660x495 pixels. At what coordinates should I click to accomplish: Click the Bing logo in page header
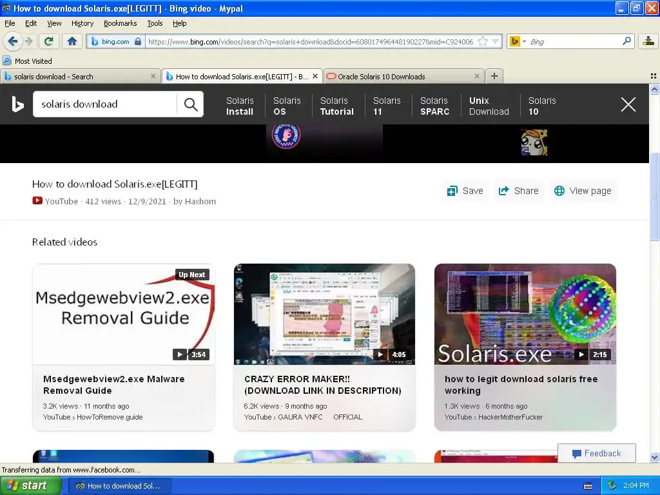pos(17,104)
